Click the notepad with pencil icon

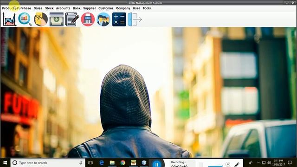pos(72,19)
